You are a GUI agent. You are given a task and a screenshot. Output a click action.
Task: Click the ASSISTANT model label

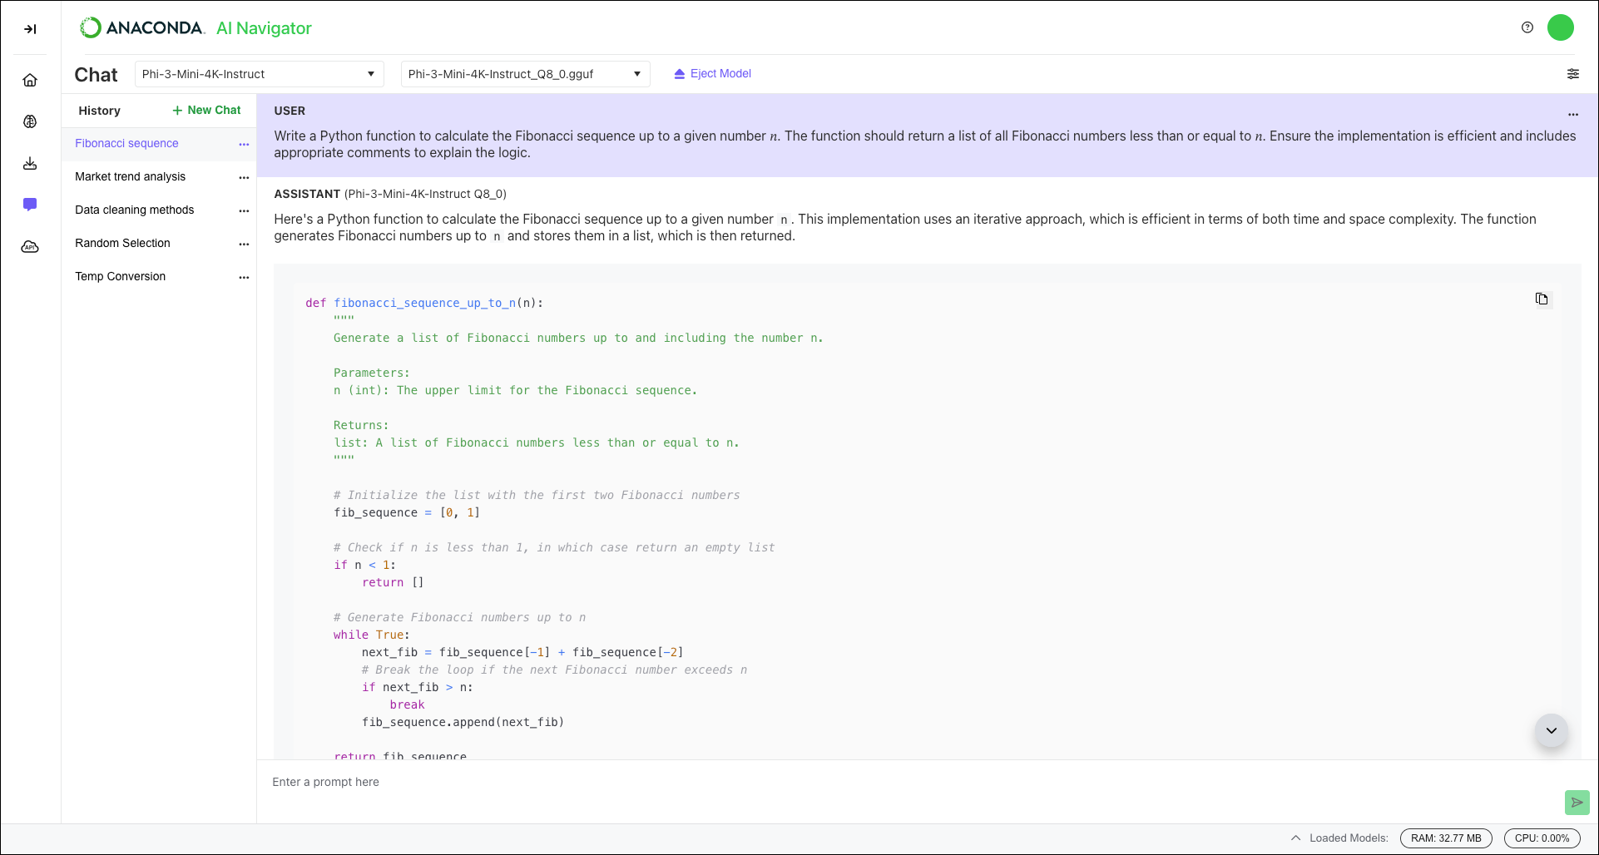tap(390, 194)
